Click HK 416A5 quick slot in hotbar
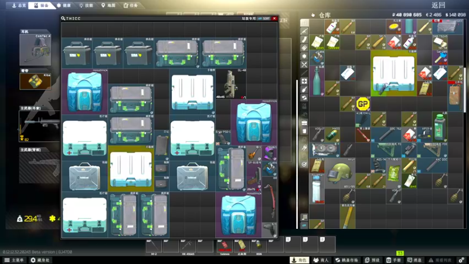Screen dimensions: 469x264 coord(188,246)
